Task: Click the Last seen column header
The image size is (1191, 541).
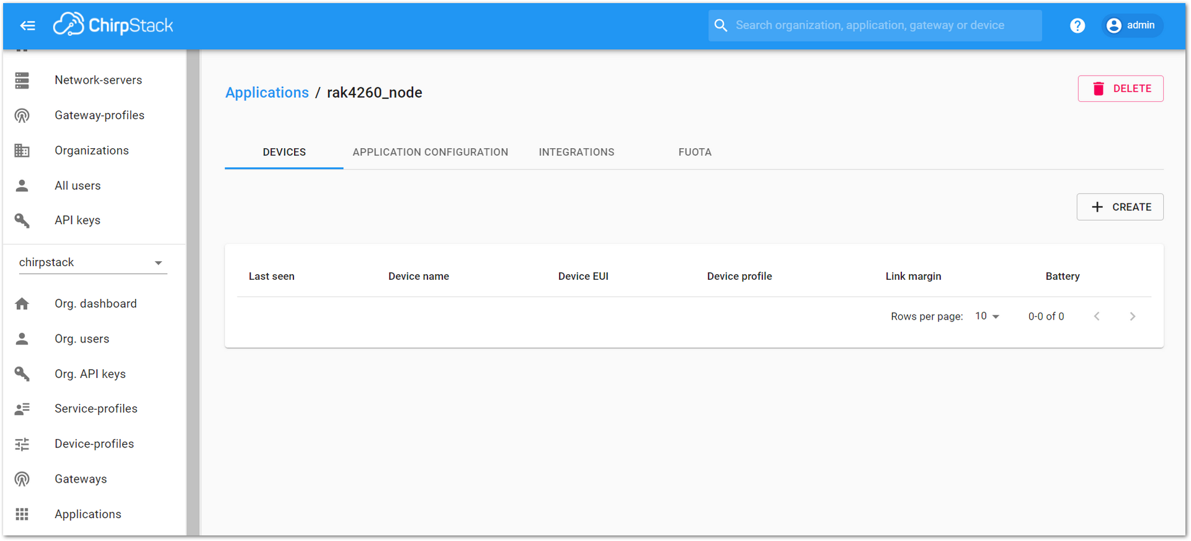Action: (x=272, y=276)
